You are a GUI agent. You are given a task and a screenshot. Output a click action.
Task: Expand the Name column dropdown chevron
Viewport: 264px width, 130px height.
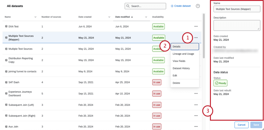[x=35, y=17]
